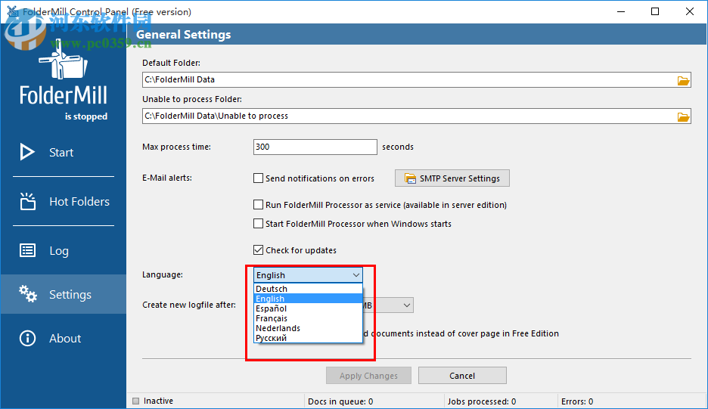Uncheck the Check for updates option
The image size is (708, 409).
(258, 250)
